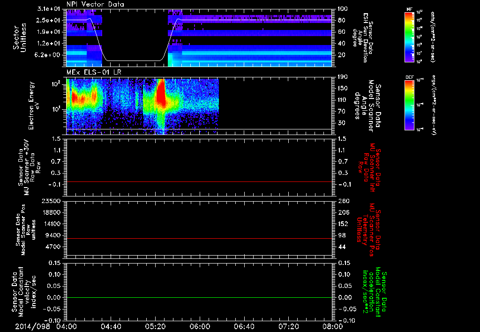Select the "MEx ELS-01 LR" panel title
The image size is (480, 332).
click(94, 72)
